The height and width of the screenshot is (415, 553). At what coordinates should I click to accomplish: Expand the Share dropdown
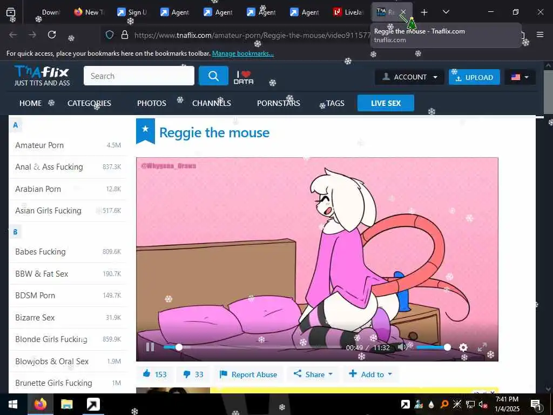coord(313,374)
